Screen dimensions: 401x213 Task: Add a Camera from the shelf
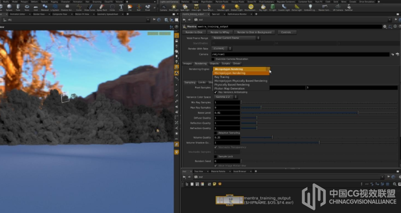tap(163, 7)
